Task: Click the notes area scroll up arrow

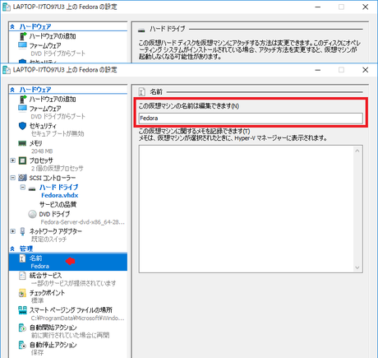Action: pyautogui.click(x=357, y=151)
